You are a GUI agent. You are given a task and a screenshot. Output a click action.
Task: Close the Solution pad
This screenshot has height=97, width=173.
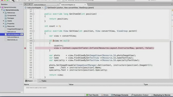[x=22, y=4]
